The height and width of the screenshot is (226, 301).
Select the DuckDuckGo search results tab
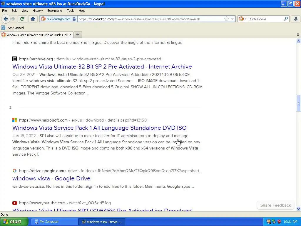tap(37, 35)
